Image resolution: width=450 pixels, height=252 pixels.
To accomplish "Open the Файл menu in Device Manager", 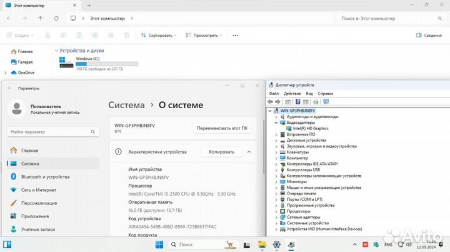I will click(x=274, y=94).
